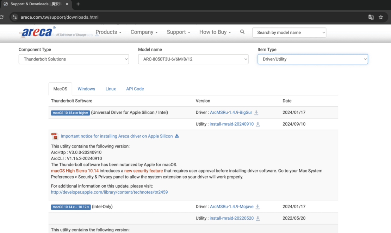Click the search magnifier icon
Image resolution: width=391 pixels, height=233 pixels.
[242, 32]
